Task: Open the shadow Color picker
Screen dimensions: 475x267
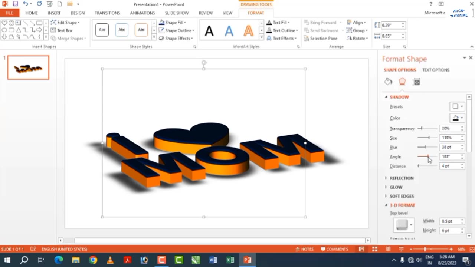Action: (x=457, y=118)
